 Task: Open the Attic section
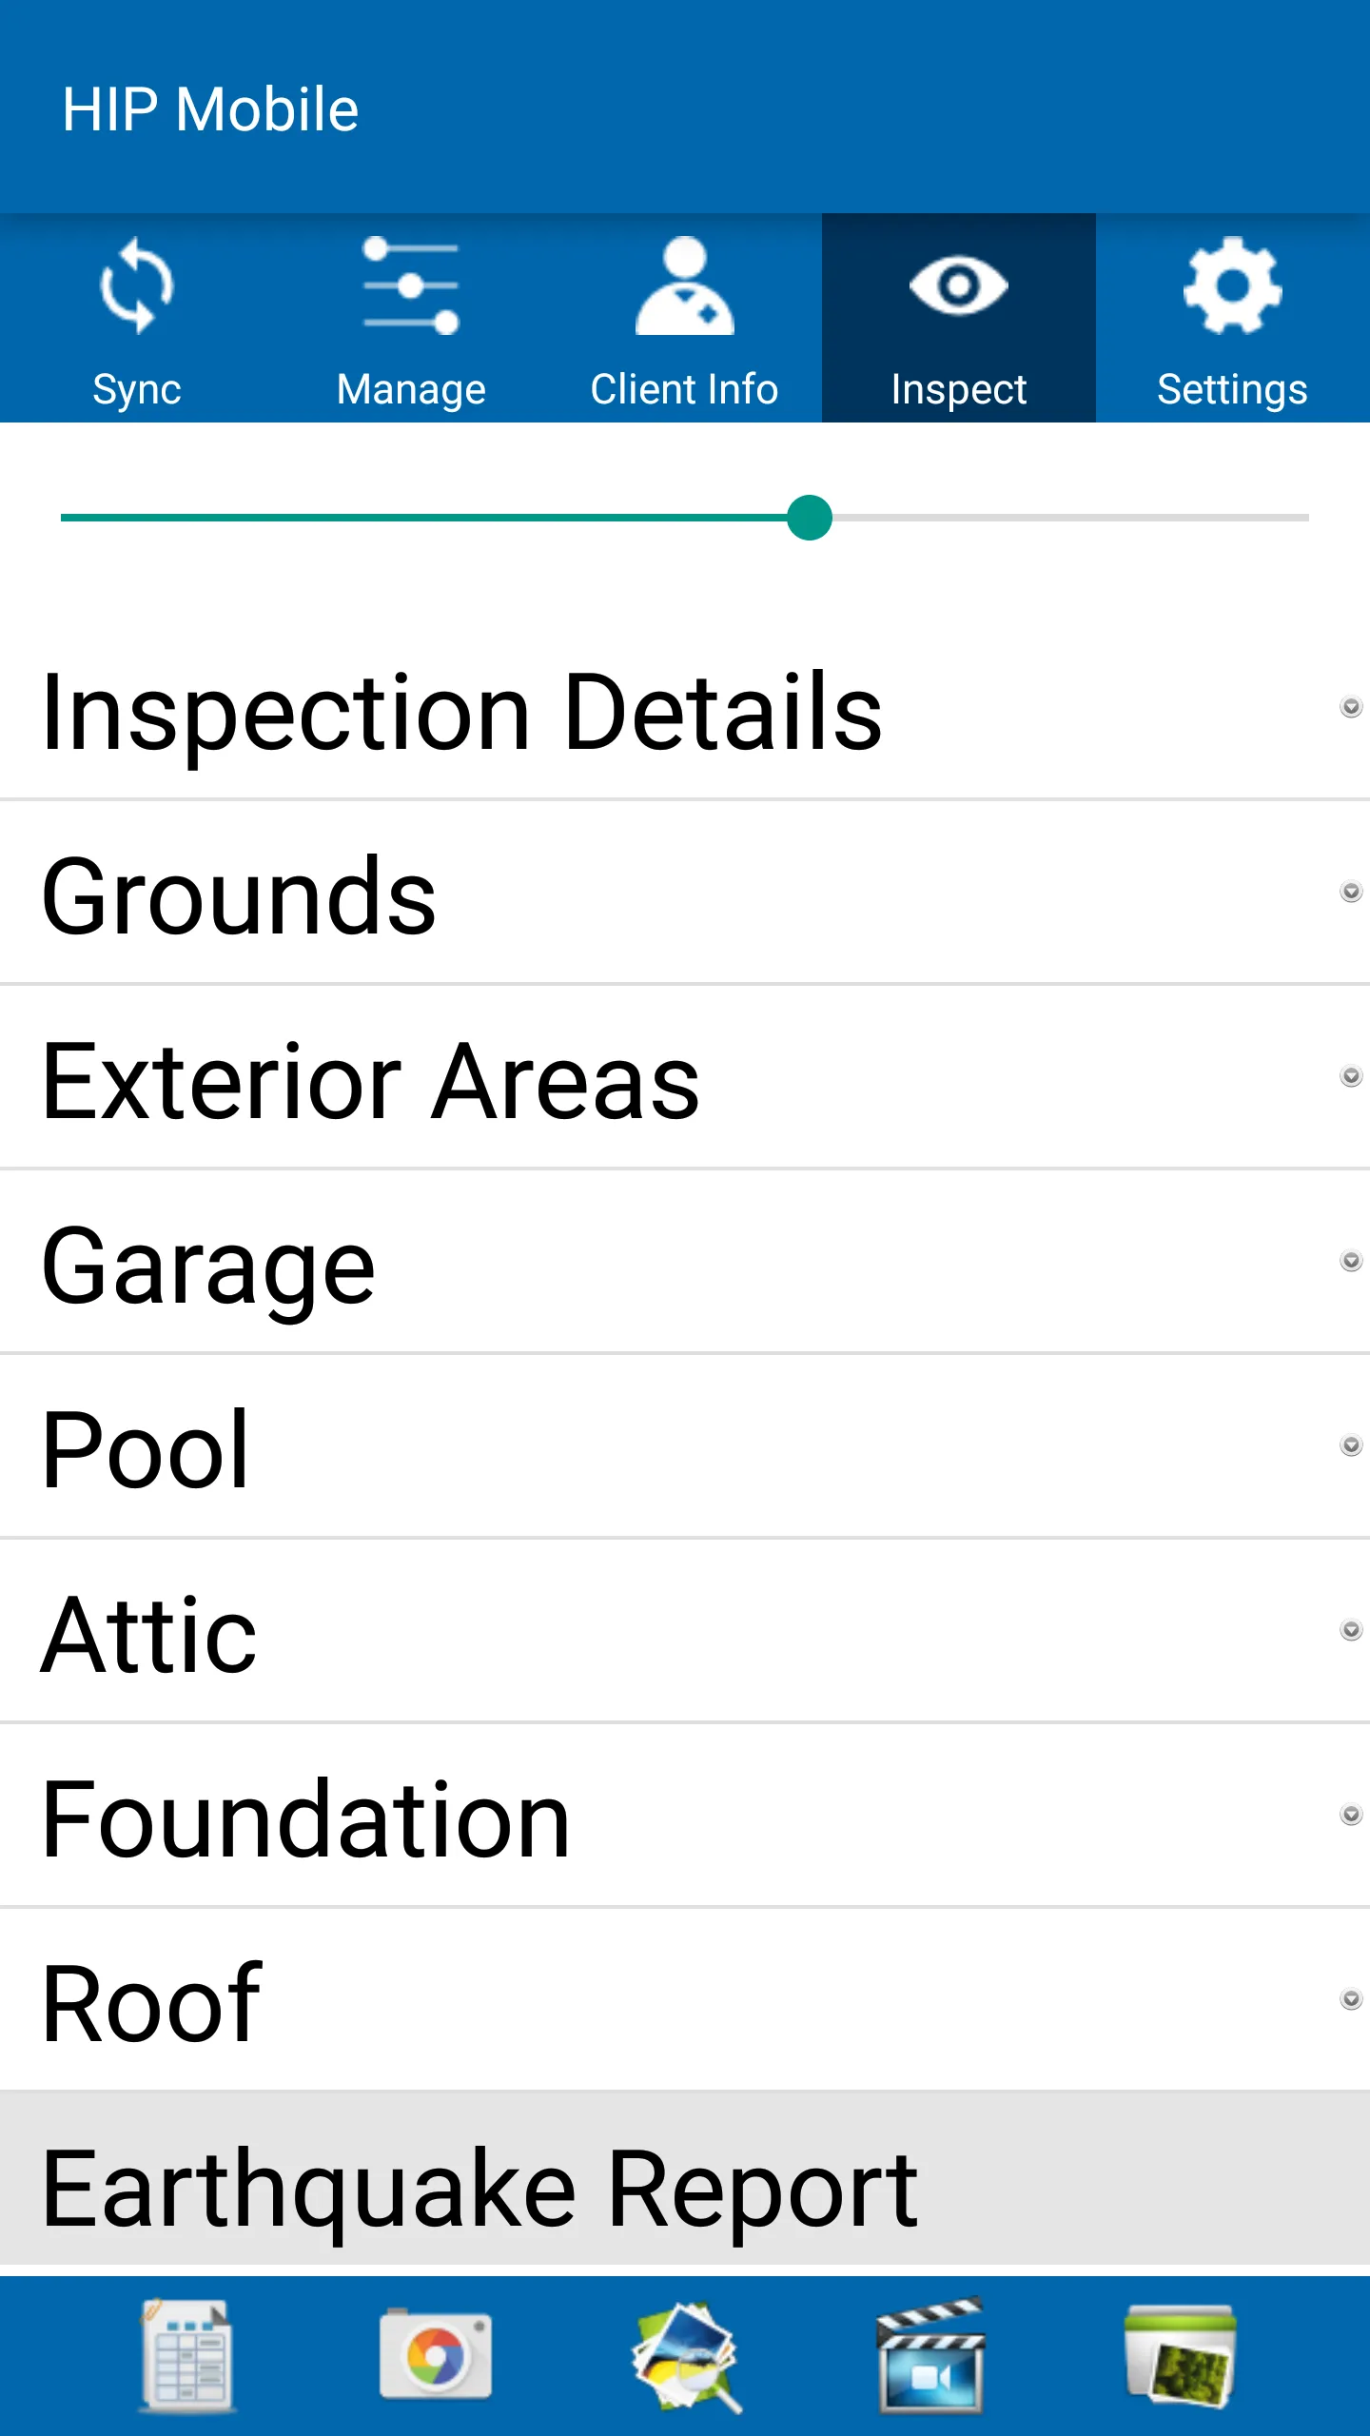pos(685,1631)
